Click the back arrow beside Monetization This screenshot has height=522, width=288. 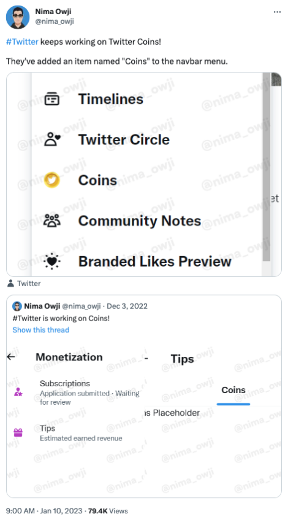pyautogui.click(x=11, y=357)
